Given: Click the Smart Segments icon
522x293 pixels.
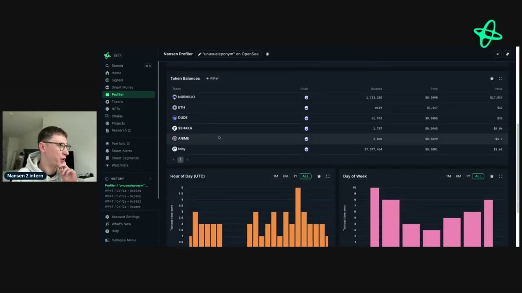Looking at the screenshot, I should [x=107, y=158].
